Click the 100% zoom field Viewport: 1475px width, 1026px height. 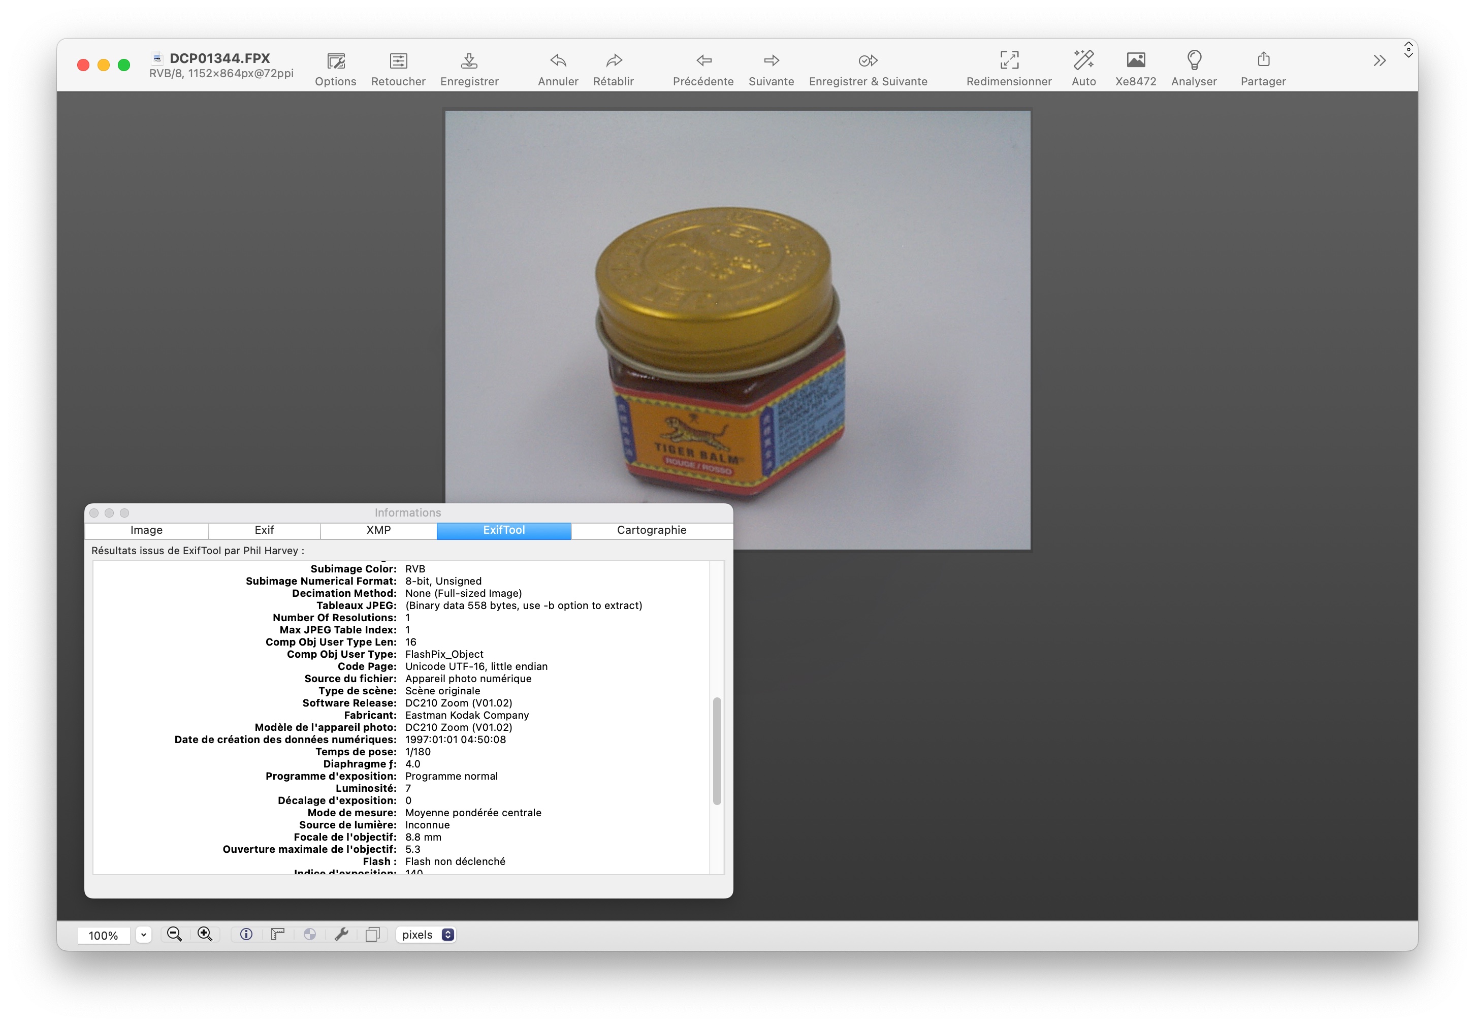[104, 936]
